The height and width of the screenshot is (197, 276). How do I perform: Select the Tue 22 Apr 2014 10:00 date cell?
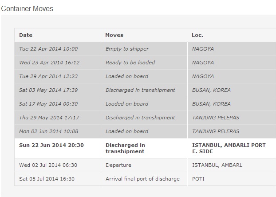click(48, 49)
